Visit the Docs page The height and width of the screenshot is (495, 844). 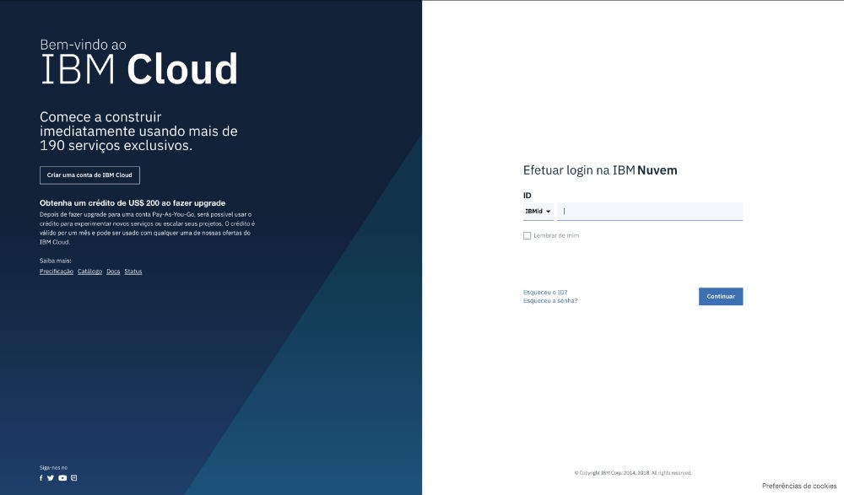pyautogui.click(x=113, y=271)
